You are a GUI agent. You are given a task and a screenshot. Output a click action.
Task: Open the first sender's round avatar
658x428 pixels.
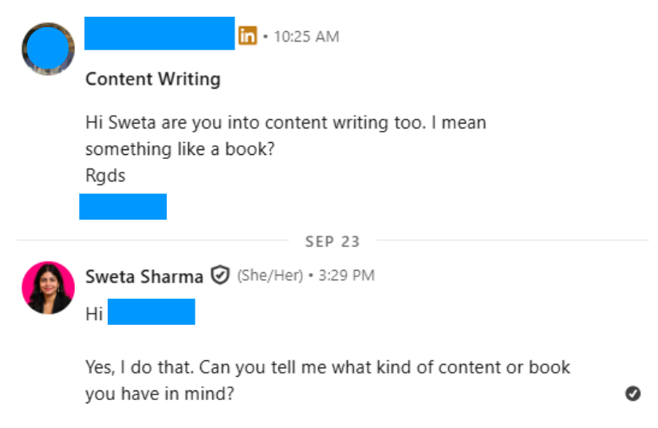click(x=48, y=49)
